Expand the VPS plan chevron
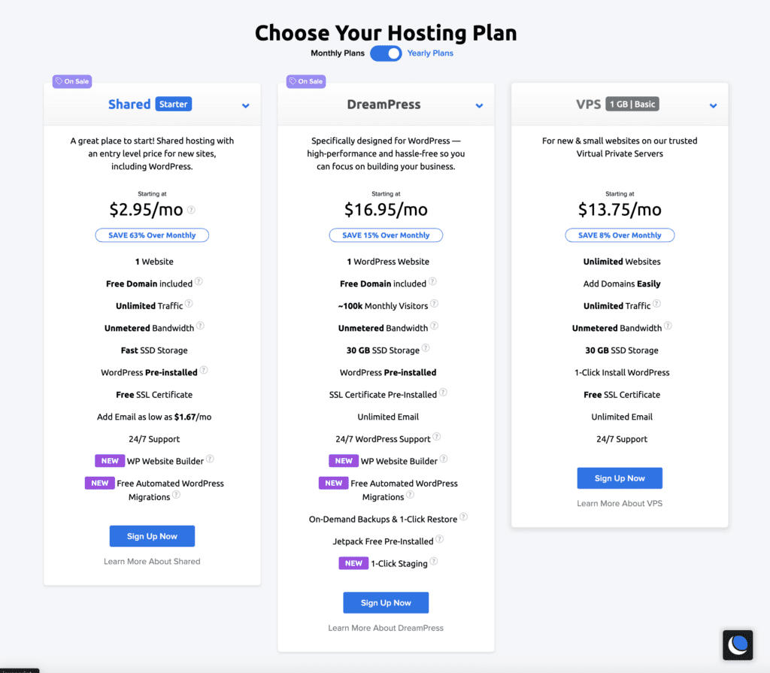 (x=713, y=105)
